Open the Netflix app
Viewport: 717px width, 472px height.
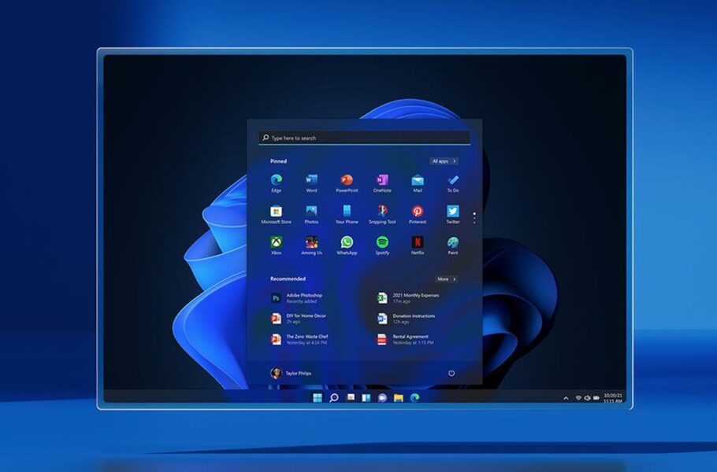point(418,245)
